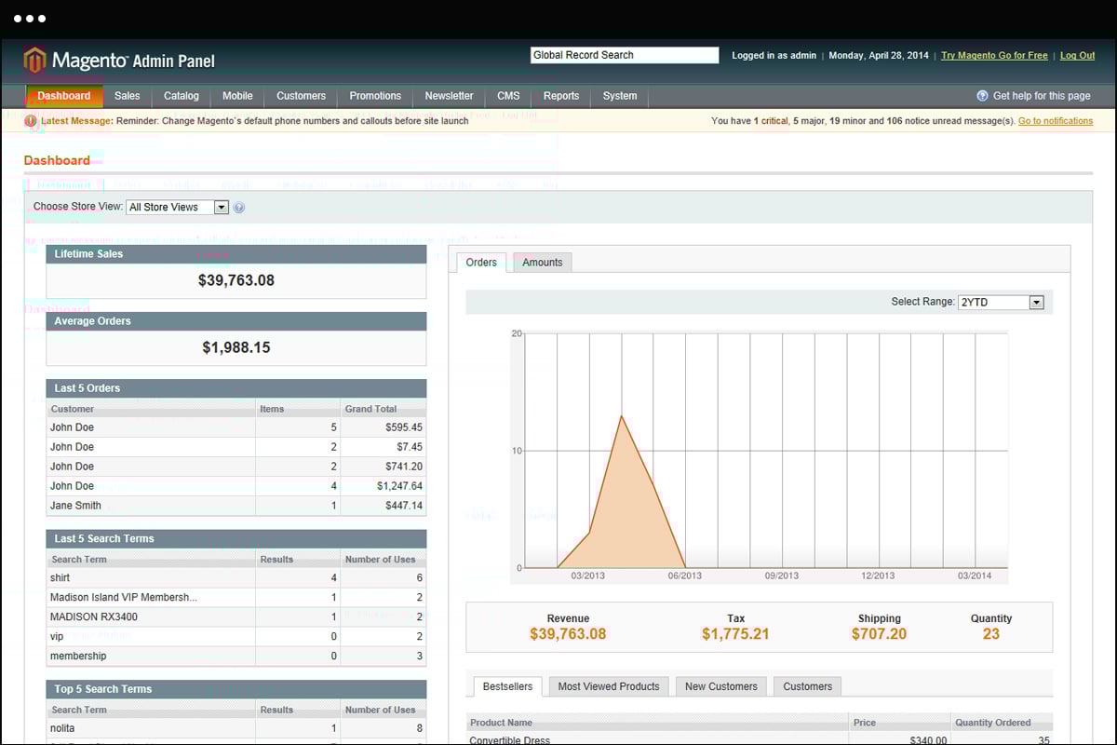This screenshot has width=1117, height=745.
Task: Open the Customers tab below the chart
Action: coord(807,686)
